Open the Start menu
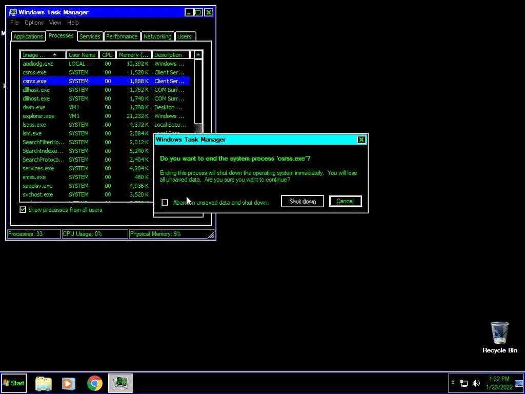 (x=14, y=383)
